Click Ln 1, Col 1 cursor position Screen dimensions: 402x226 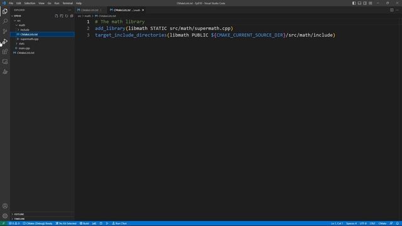point(337,223)
